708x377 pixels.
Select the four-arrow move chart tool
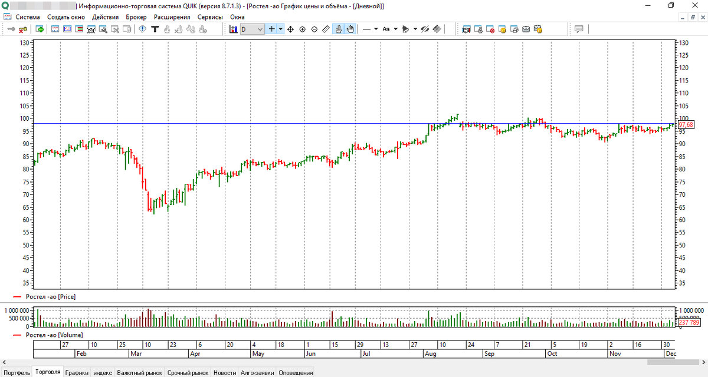pyautogui.click(x=290, y=29)
